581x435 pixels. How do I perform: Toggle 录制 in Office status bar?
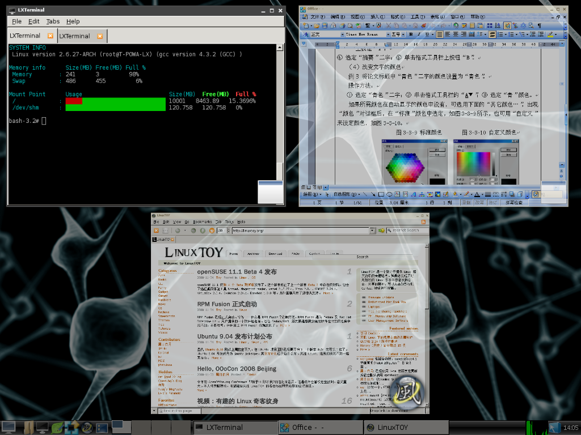pos(466,203)
